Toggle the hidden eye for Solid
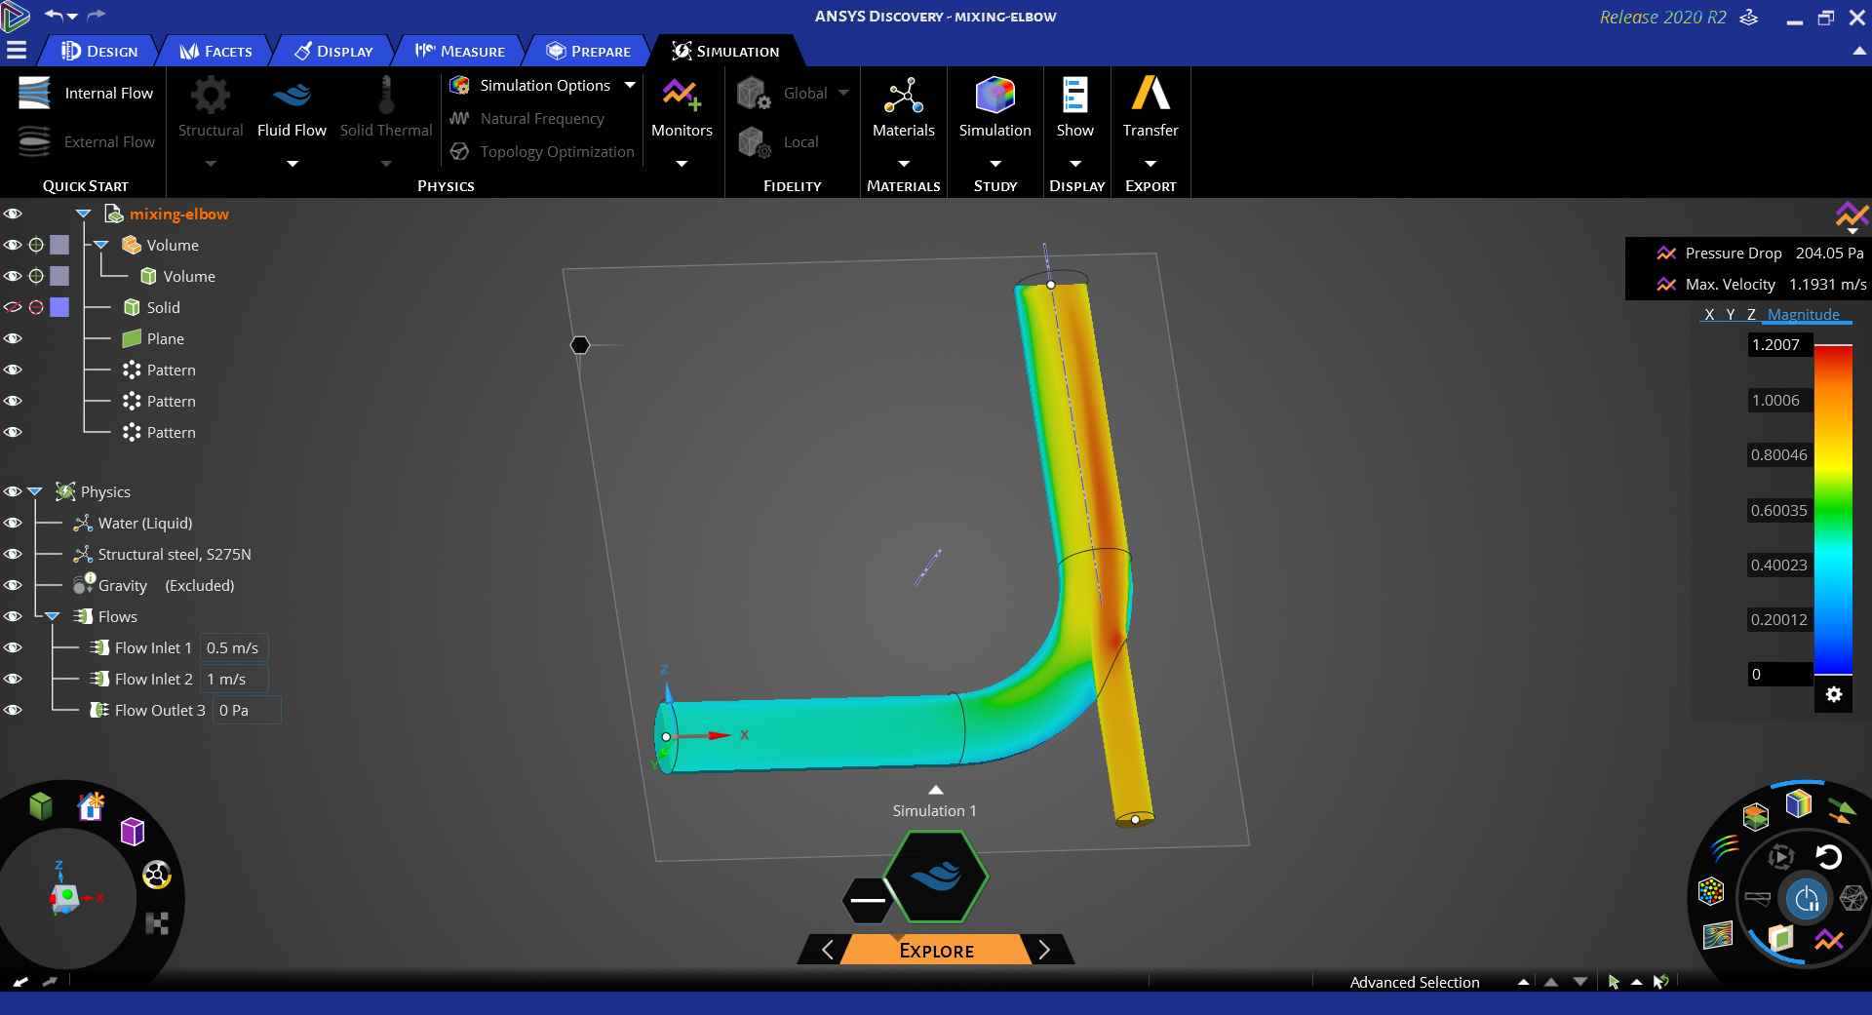1872x1015 pixels. (x=13, y=307)
